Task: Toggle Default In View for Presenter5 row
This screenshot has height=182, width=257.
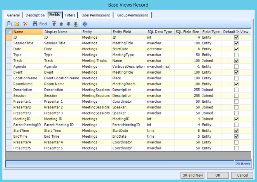Action: click(x=236, y=148)
